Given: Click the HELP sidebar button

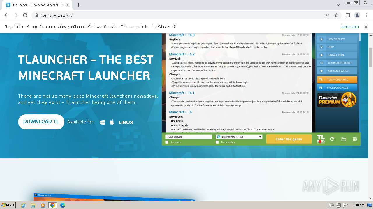Looking at the screenshot, I should [337, 47].
